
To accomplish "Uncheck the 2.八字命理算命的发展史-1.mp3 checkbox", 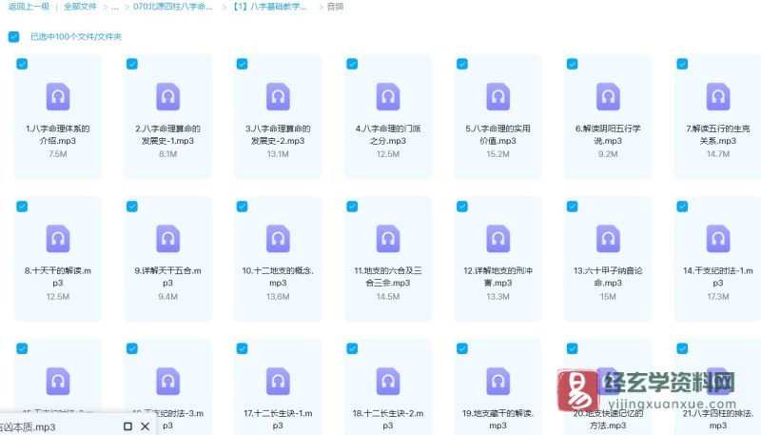I will (132, 64).
